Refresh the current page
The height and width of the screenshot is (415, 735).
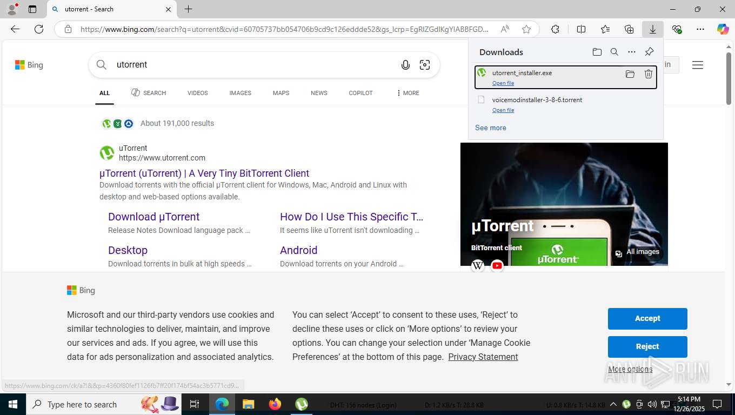(x=39, y=29)
